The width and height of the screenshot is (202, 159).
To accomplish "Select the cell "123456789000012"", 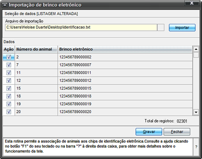I will click(x=125, y=81).
